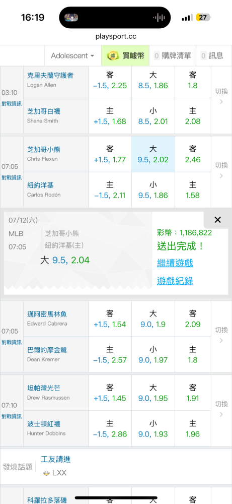The image size is (232, 504).
Task: Tap the audio waveform indicator in Dynamic Island
Action: (x=159, y=17)
